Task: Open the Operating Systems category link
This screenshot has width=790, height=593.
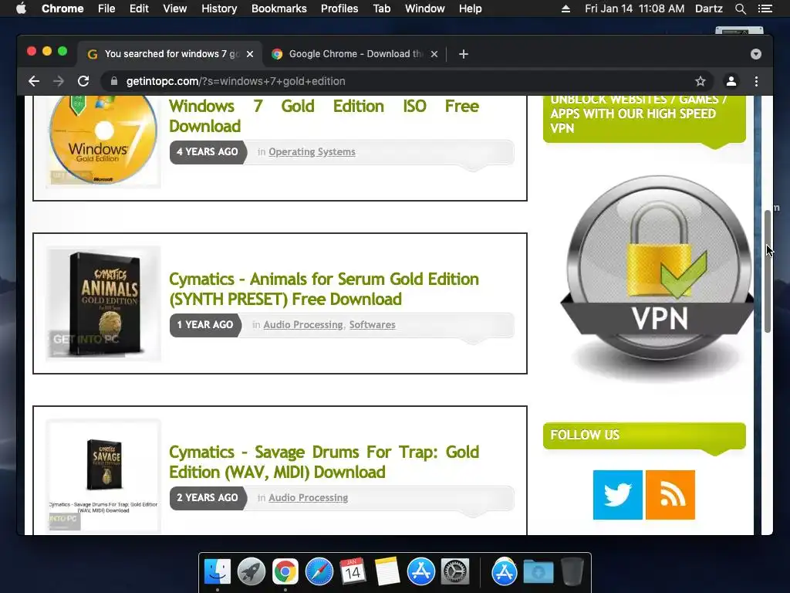Action: [x=312, y=152]
